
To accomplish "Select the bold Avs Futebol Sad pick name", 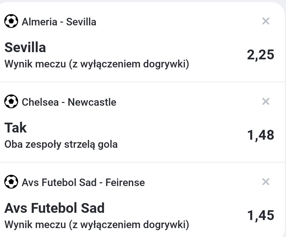I will point(54,208).
